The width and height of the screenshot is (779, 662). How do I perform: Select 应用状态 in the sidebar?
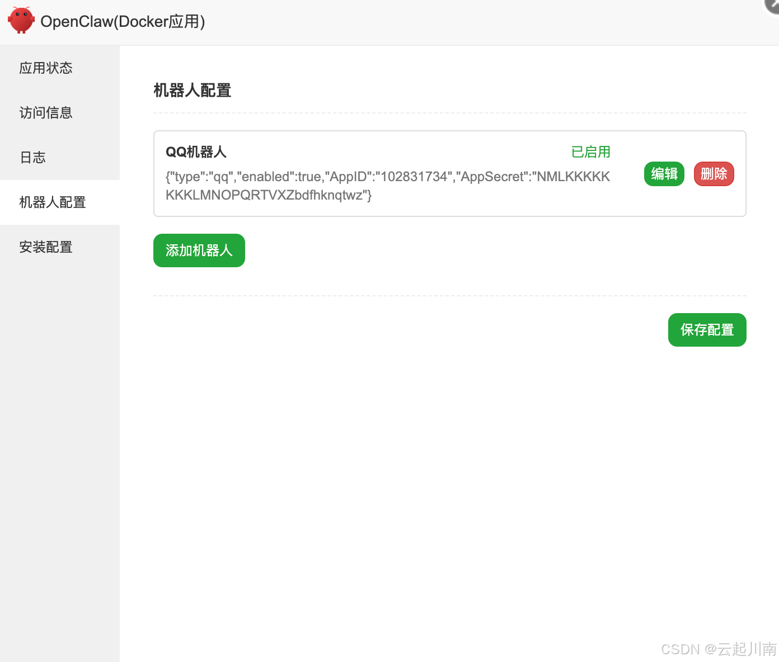pyautogui.click(x=46, y=68)
